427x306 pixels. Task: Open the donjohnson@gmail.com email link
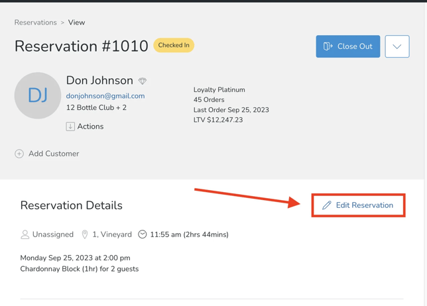[x=105, y=96]
